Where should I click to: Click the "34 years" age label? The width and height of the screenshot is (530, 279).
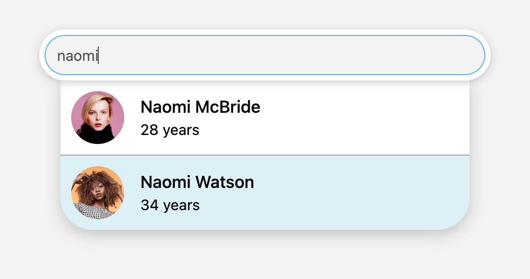(x=170, y=205)
